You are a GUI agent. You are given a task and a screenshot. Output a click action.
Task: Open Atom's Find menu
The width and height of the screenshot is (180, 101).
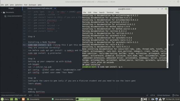tap(26, 5)
